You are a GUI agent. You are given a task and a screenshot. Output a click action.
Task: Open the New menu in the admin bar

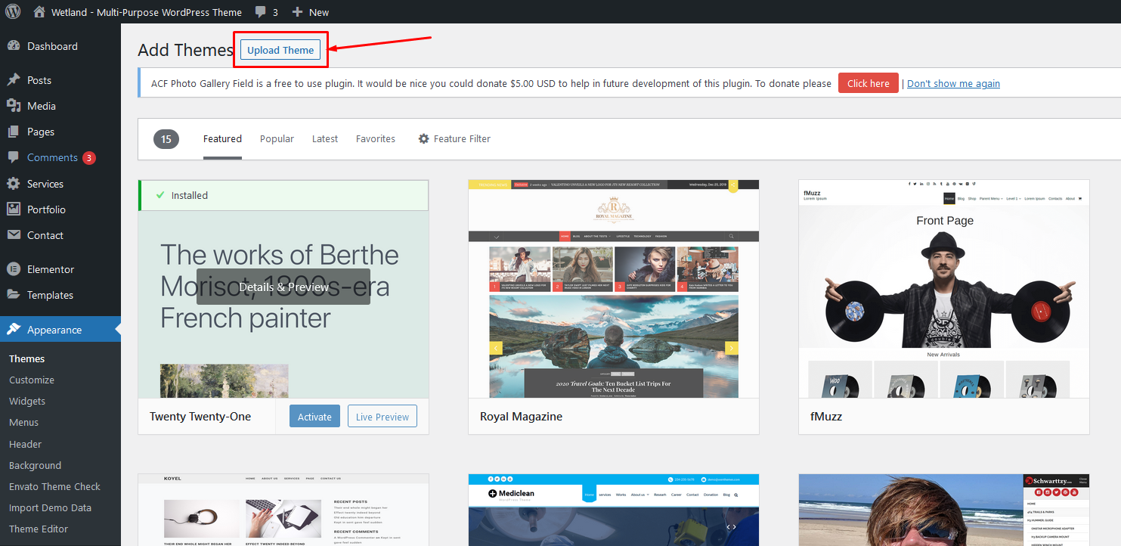[311, 12]
